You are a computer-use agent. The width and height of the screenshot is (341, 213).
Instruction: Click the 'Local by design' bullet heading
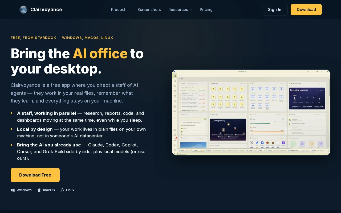coord(35,129)
